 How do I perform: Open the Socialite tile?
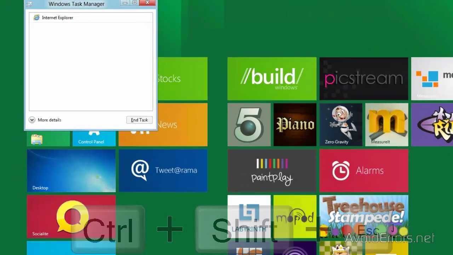point(71,216)
